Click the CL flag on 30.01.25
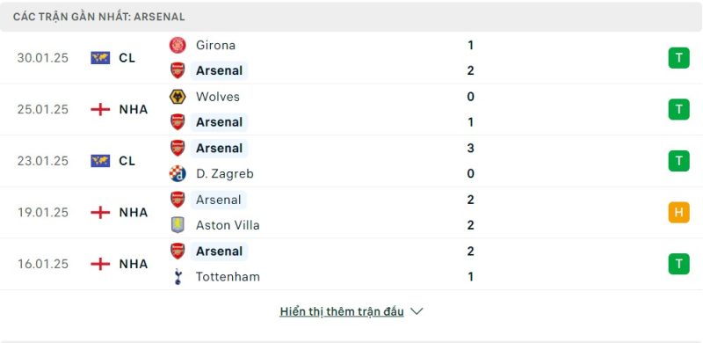703x343 pixels. click(x=100, y=58)
